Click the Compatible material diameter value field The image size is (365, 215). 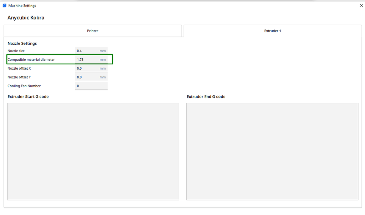tap(91, 60)
